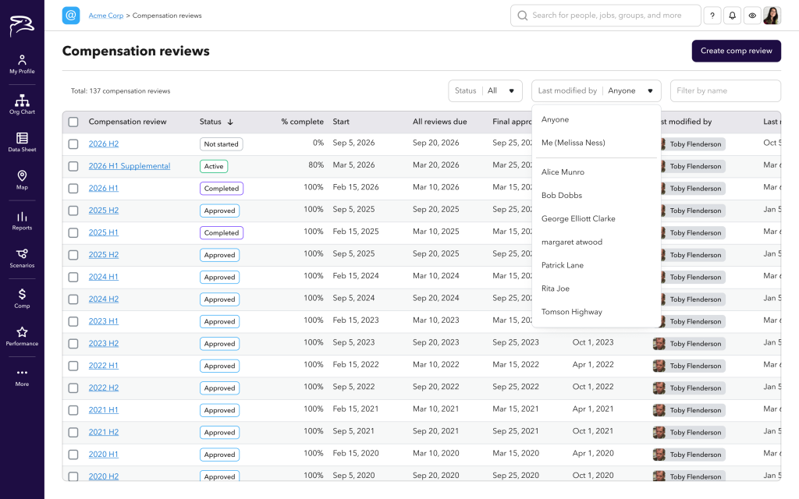Click the notifications bell icon

pyautogui.click(x=732, y=16)
